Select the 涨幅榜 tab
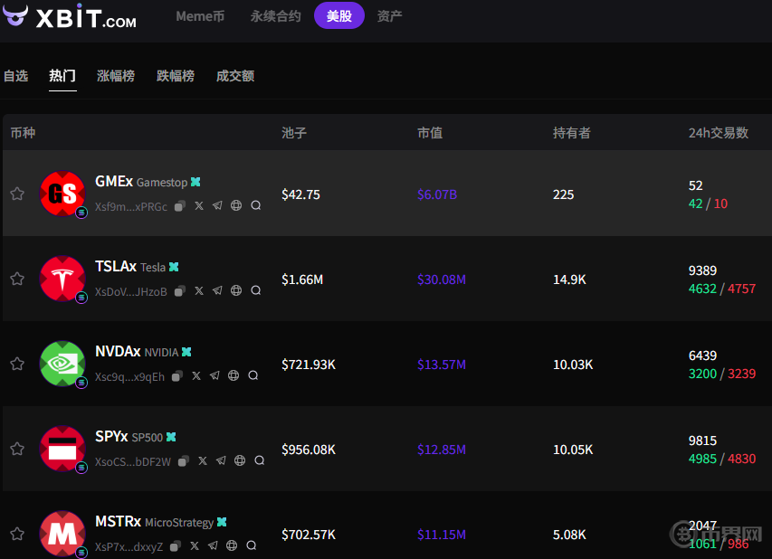Screen dimensions: 772x559 (x=116, y=76)
